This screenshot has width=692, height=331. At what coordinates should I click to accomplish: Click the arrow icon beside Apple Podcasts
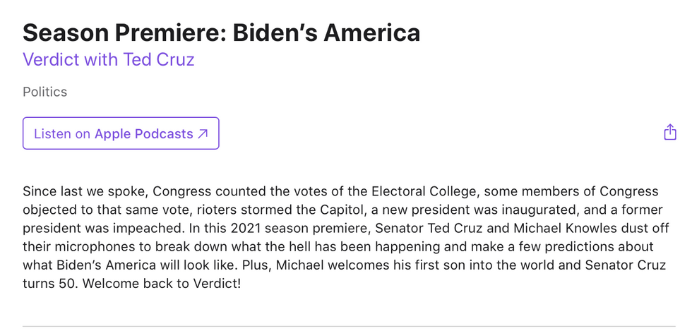203,133
